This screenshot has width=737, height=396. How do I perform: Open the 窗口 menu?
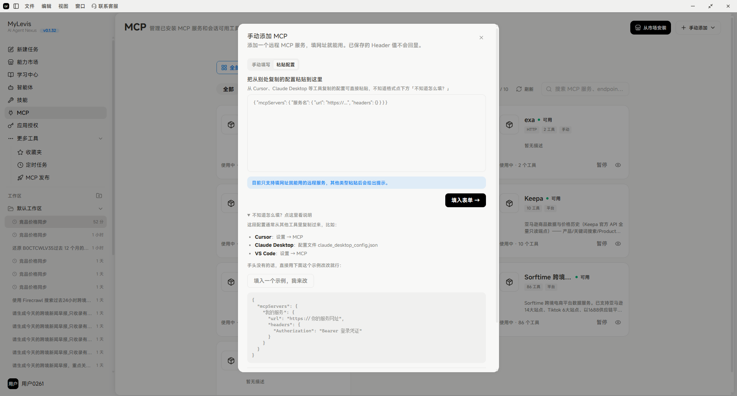pos(80,6)
